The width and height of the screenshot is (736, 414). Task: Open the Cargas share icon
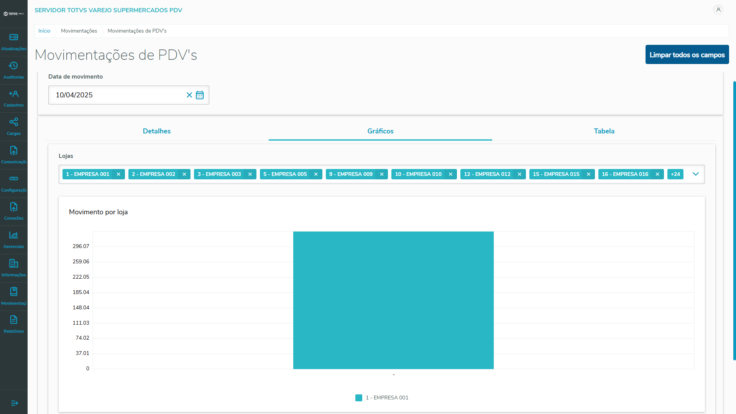(x=14, y=122)
